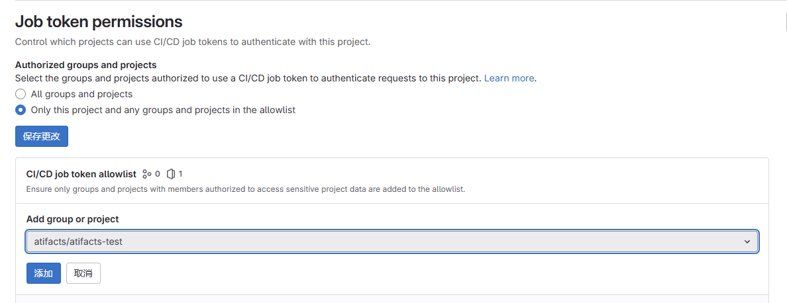Click the "Add group or project" field label
The width and height of the screenshot is (787, 303).
(72, 219)
